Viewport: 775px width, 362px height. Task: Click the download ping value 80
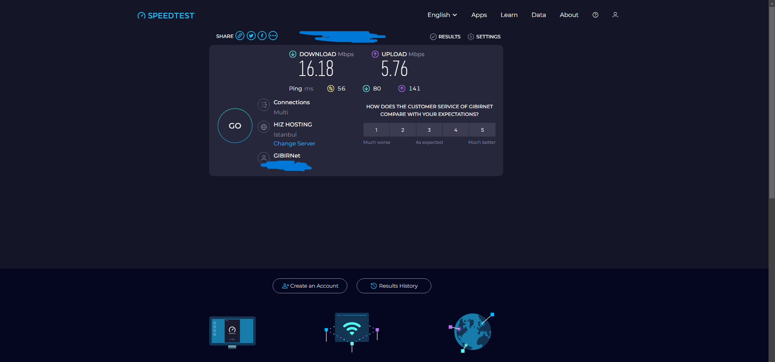click(x=377, y=88)
